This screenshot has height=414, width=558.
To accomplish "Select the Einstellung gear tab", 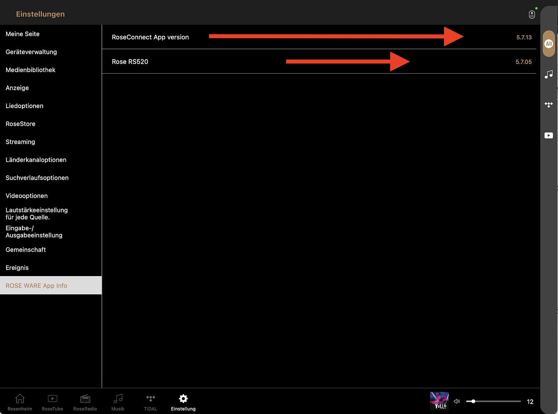I will point(183,402).
